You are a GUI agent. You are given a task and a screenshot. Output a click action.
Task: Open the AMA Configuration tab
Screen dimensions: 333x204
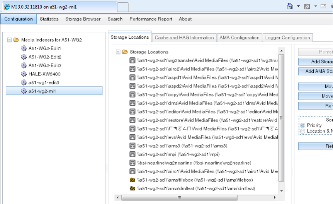tap(240, 38)
